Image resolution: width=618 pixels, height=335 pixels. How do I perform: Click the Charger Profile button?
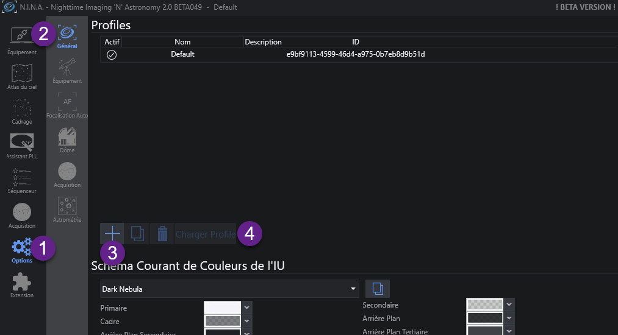point(206,234)
